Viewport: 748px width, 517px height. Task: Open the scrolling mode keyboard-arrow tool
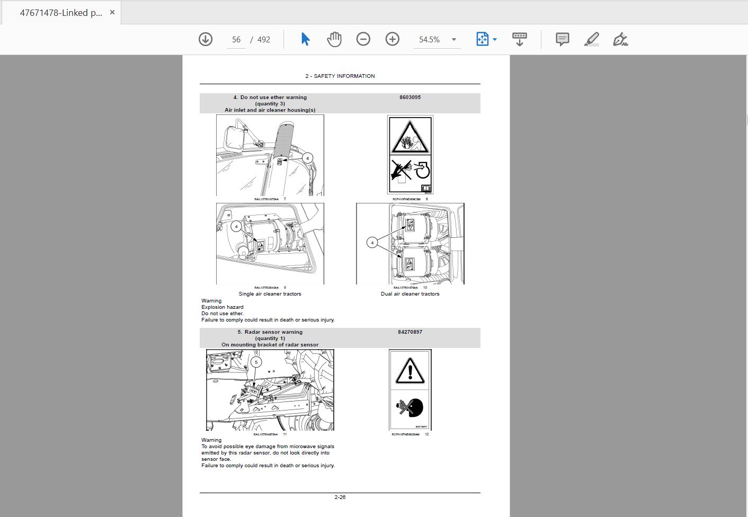pyautogui.click(x=520, y=39)
